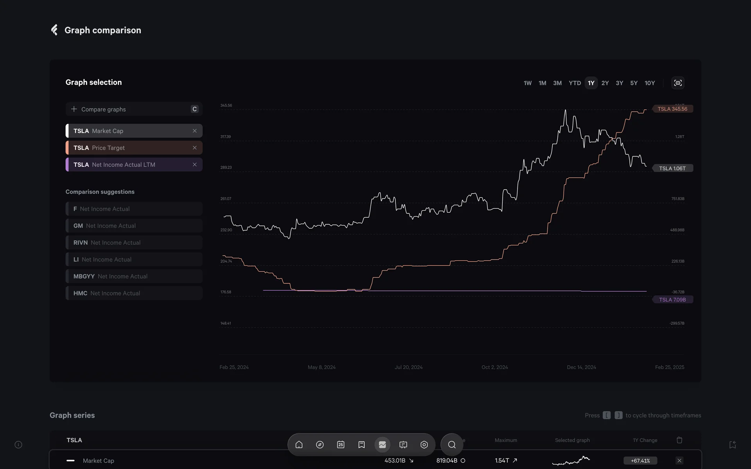Switch timeframe to 1M
The width and height of the screenshot is (751, 469).
pos(542,83)
